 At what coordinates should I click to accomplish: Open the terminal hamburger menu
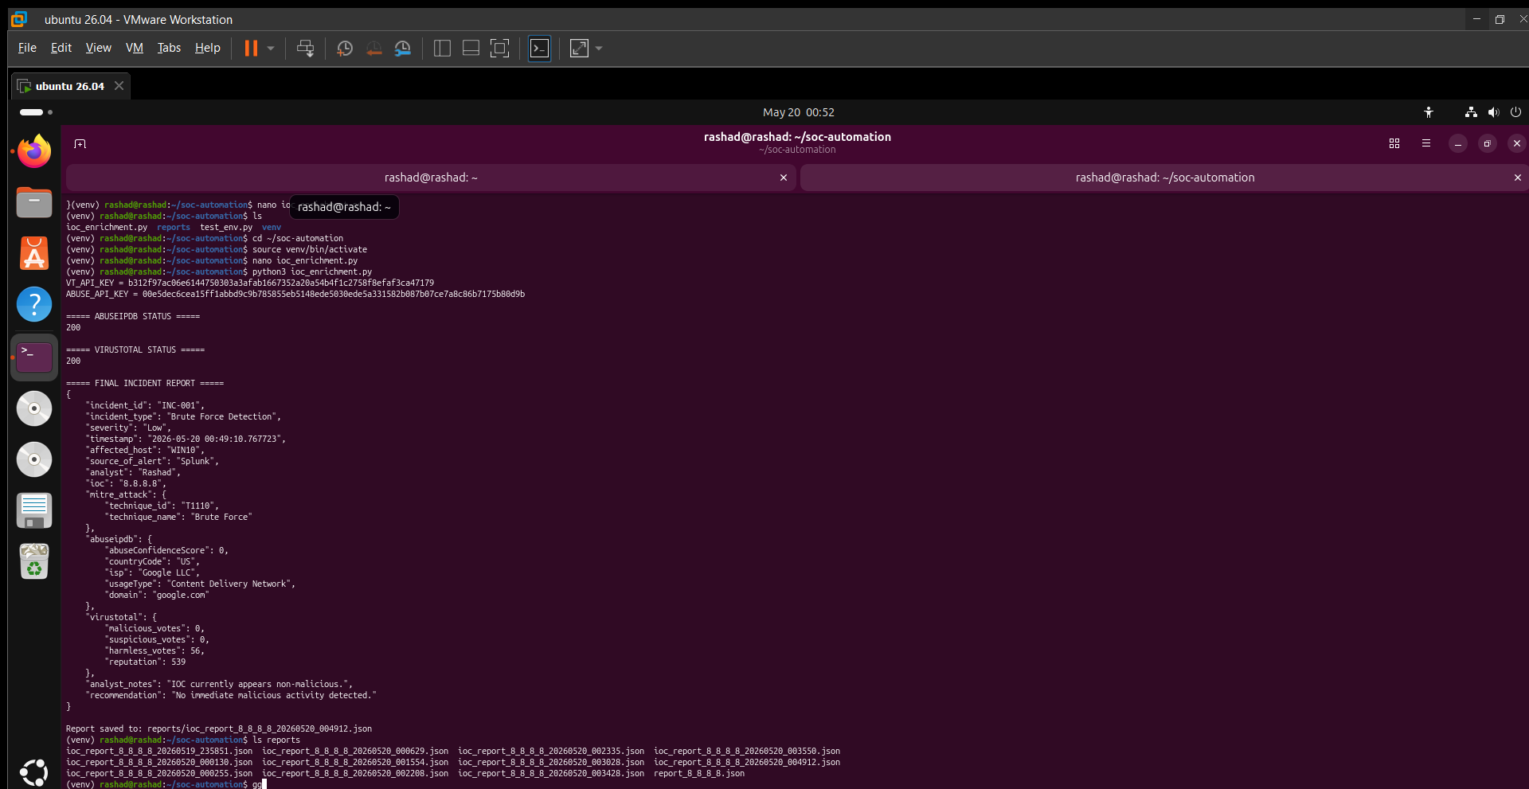click(1426, 143)
